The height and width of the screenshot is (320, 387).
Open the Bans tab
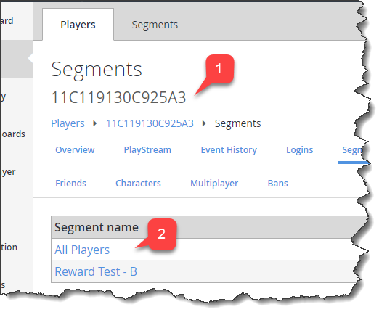[277, 183]
